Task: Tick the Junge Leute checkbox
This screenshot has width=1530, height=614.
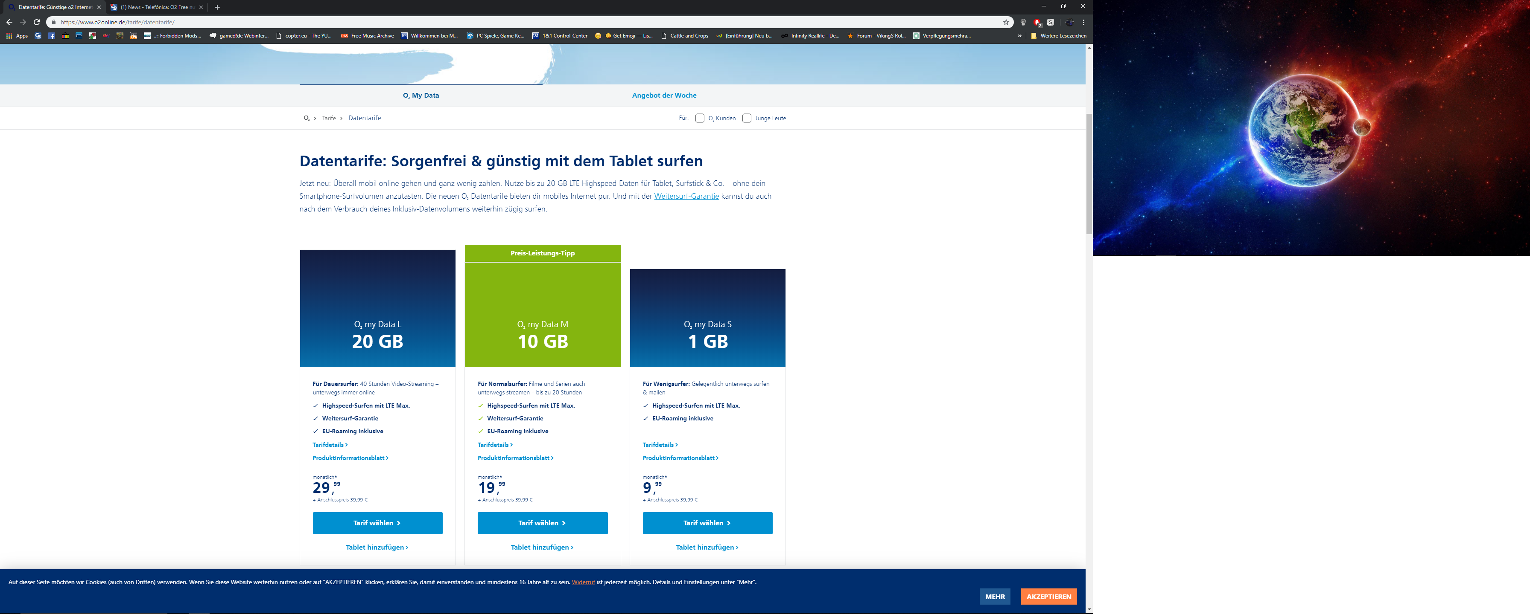Action: tap(747, 118)
